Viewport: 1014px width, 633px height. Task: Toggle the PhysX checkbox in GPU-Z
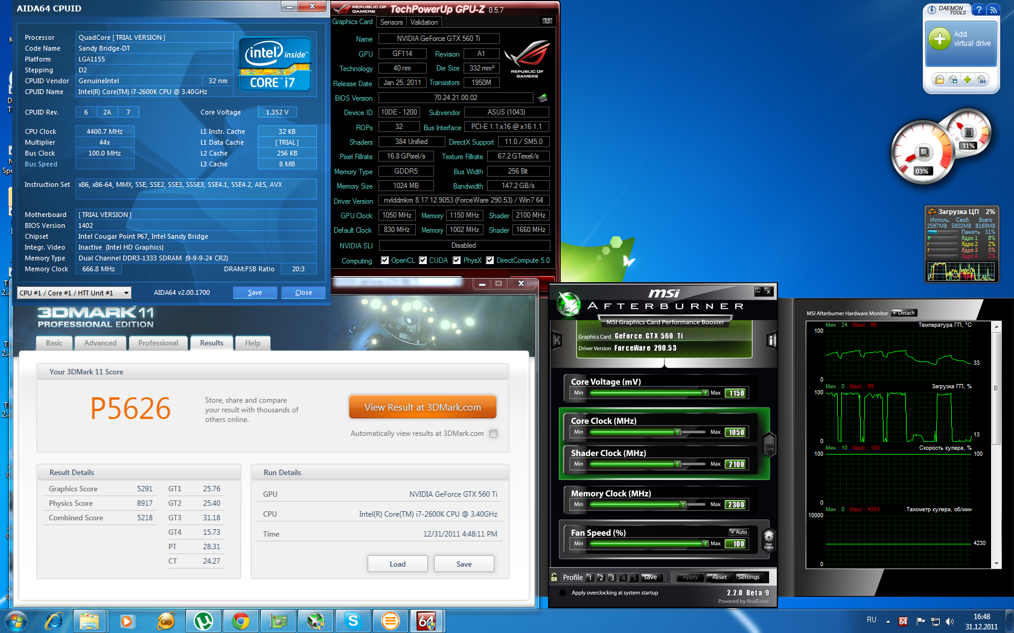point(457,260)
